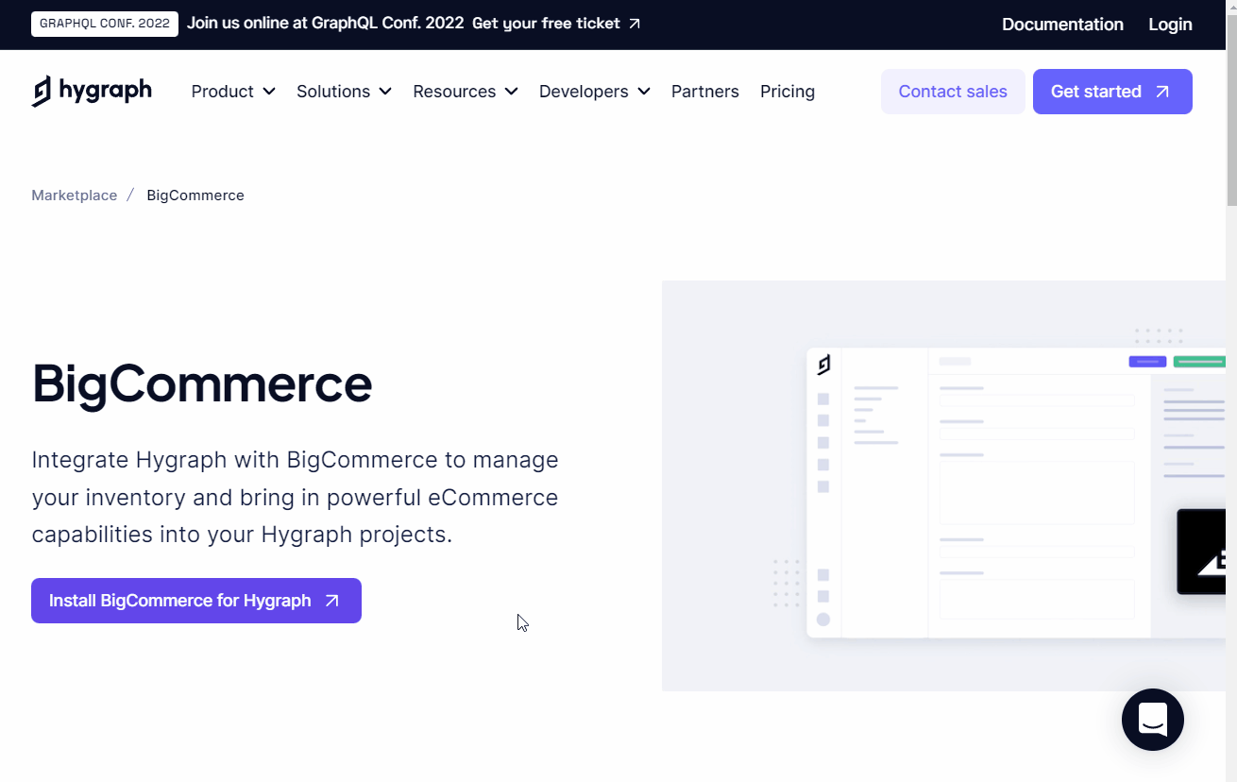Expand the Resources menu chevron

511,91
